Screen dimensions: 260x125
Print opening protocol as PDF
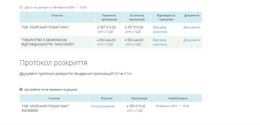pyautogui.click(x=117, y=74)
